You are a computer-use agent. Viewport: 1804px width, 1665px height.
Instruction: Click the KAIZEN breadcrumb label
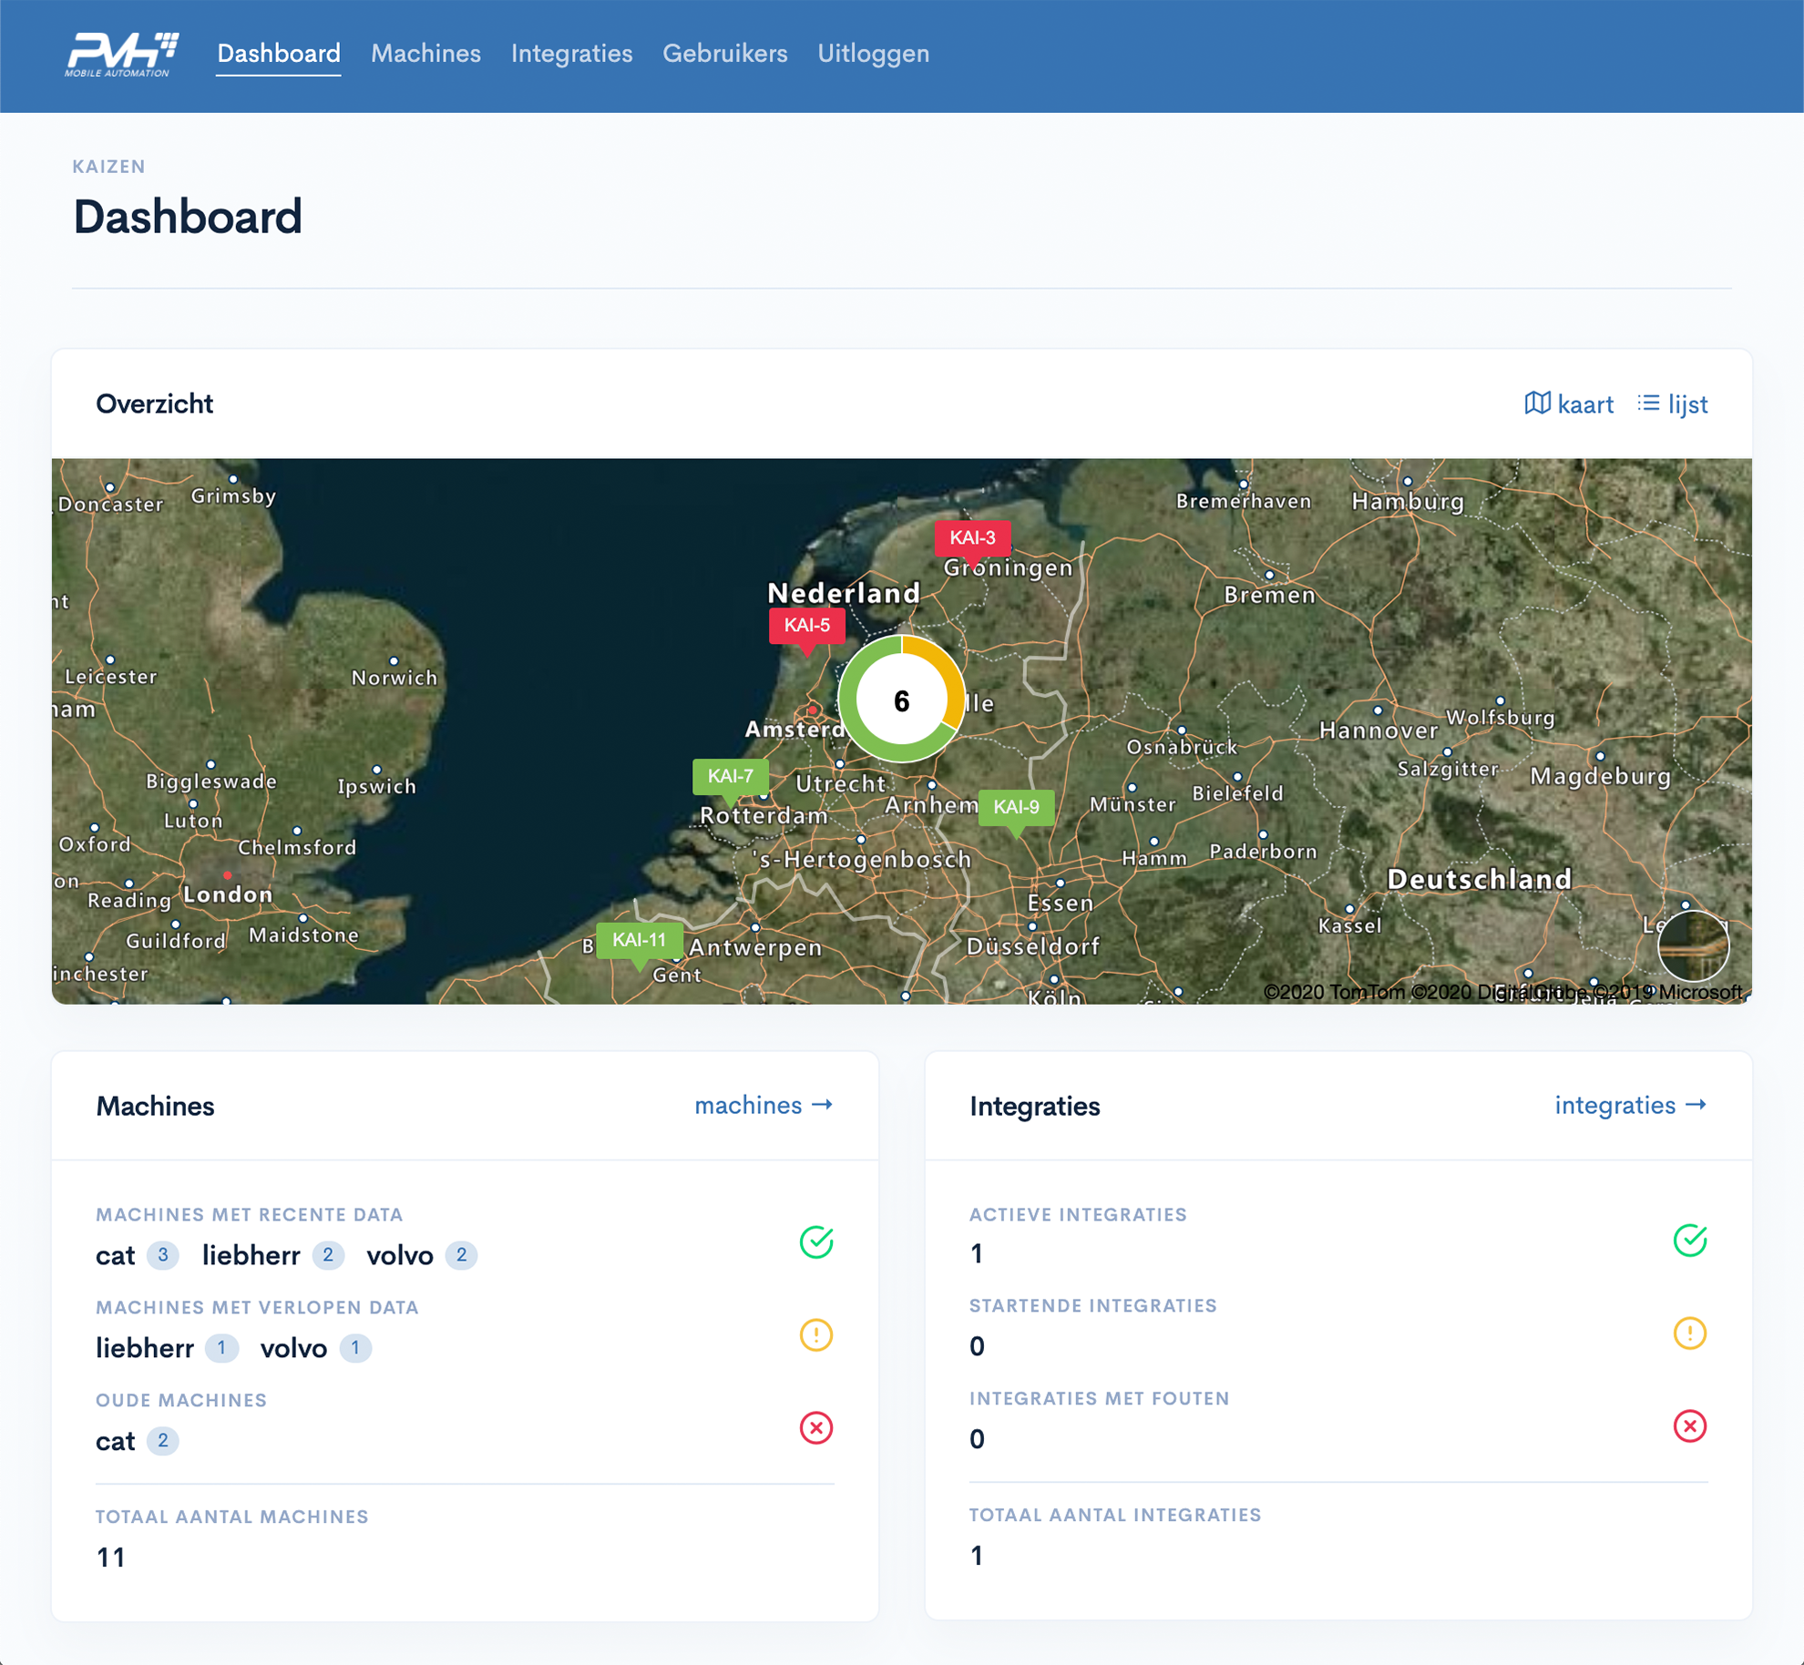click(x=109, y=167)
